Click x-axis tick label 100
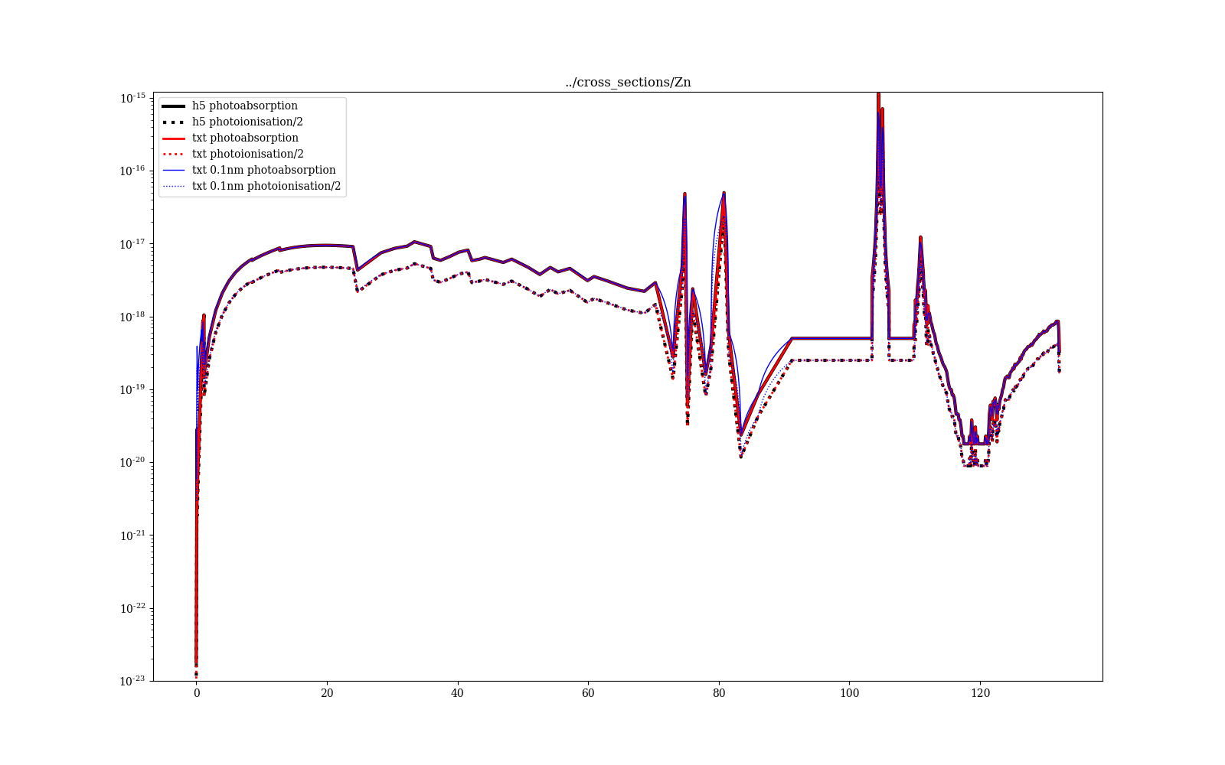The height and width of the screenshot is (765, 1225). [849, 693]
